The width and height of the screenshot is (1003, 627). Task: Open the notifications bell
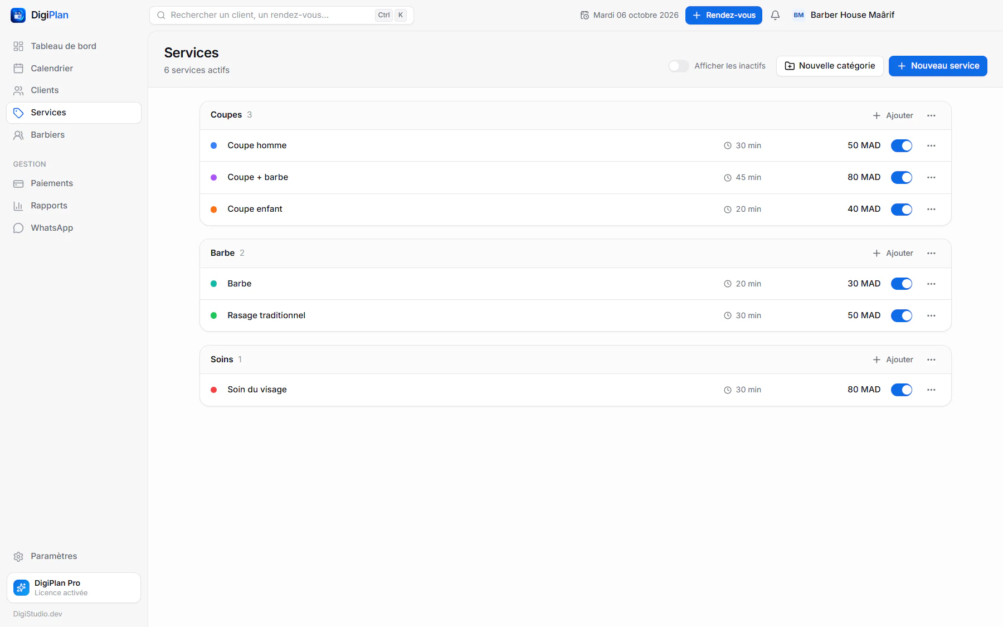pos(775,15)
